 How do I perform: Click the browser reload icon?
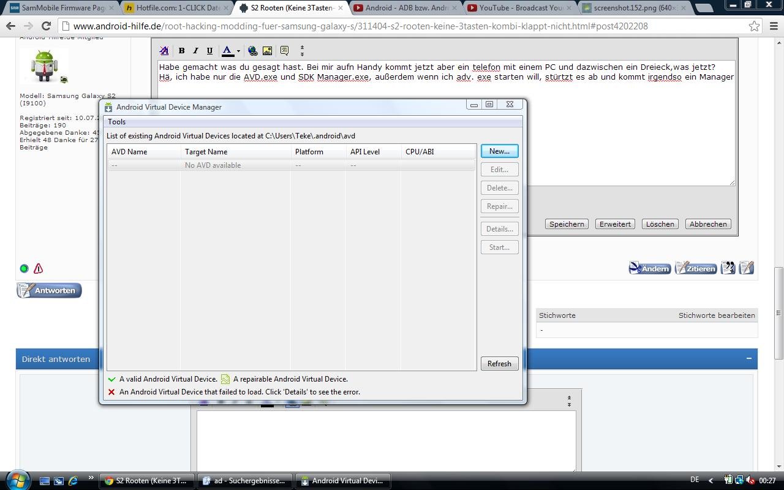pos(46,26)
